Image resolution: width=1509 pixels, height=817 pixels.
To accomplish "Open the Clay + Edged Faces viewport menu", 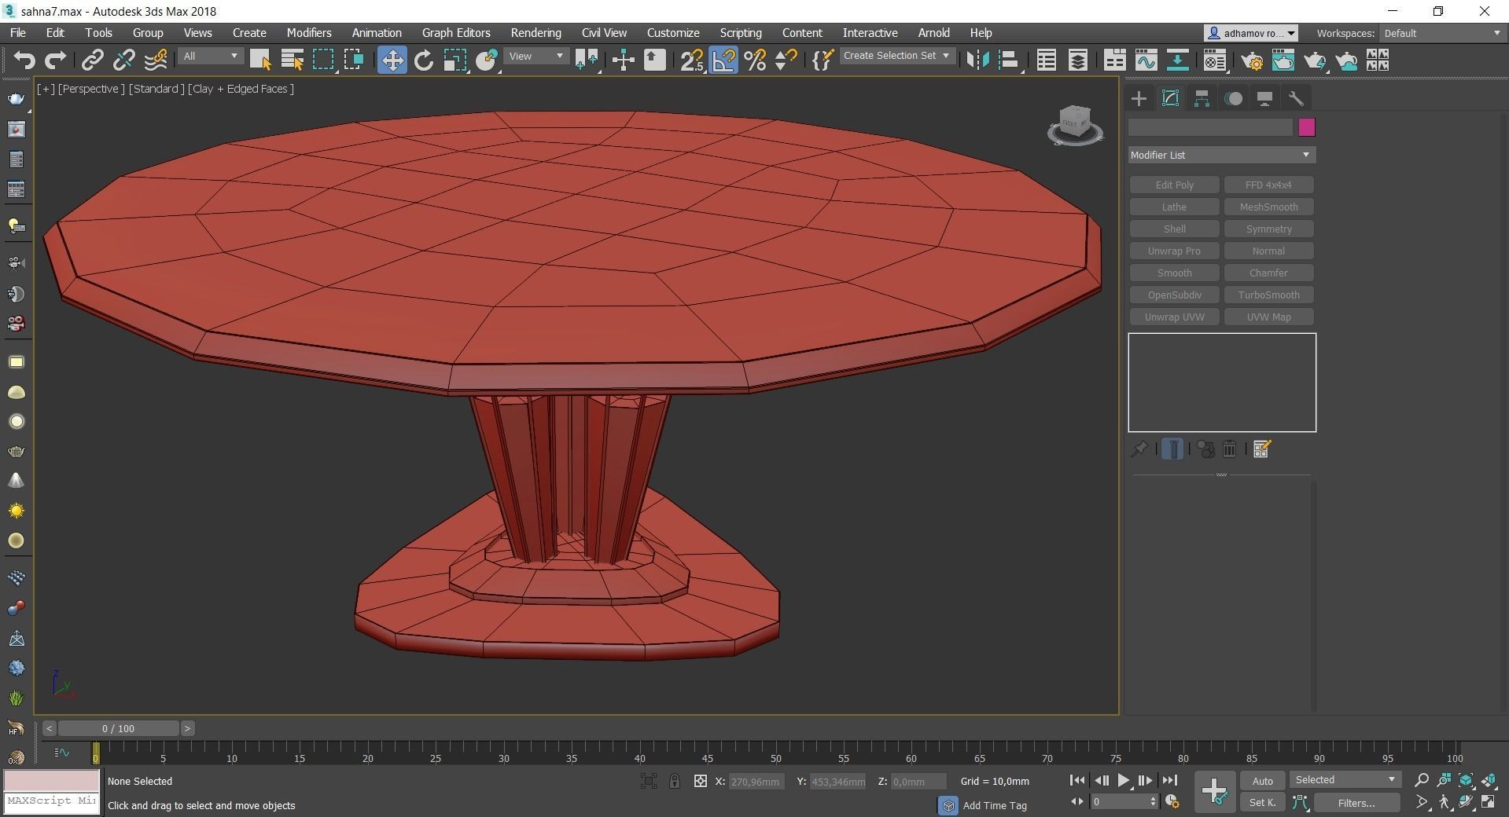I will [241, 89].
